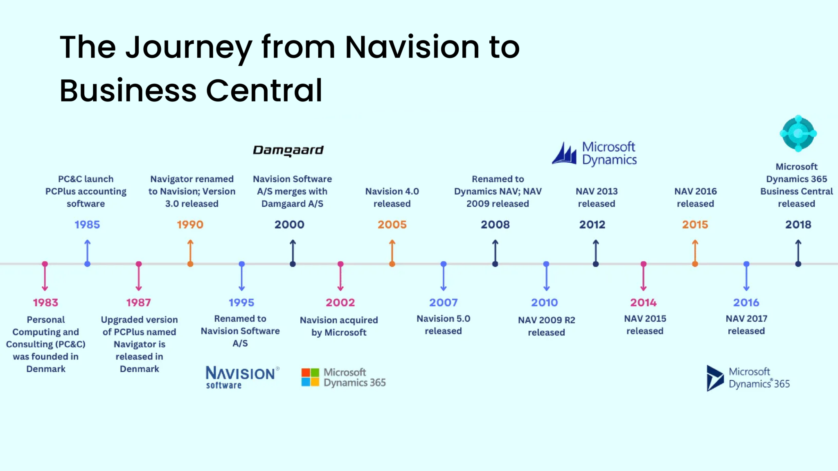Screen dimensions: 838x471
Task: Click the blue dot marker at 1995
Action: [241, 264]
